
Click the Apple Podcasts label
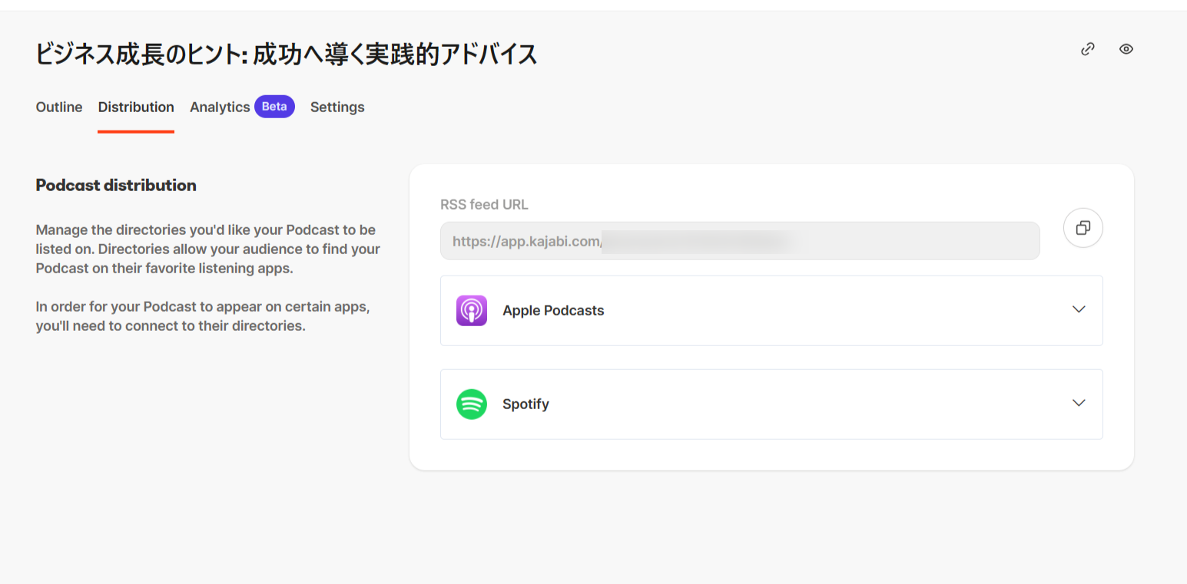pyautogui.click(x=553, y=311)
